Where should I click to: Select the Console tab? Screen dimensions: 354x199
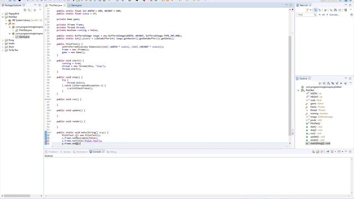(x=97, y=152)
